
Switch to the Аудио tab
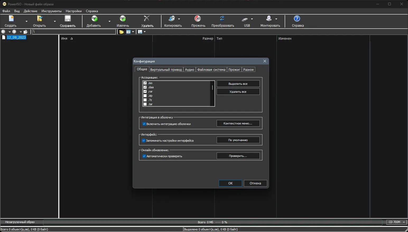[189, 70]
